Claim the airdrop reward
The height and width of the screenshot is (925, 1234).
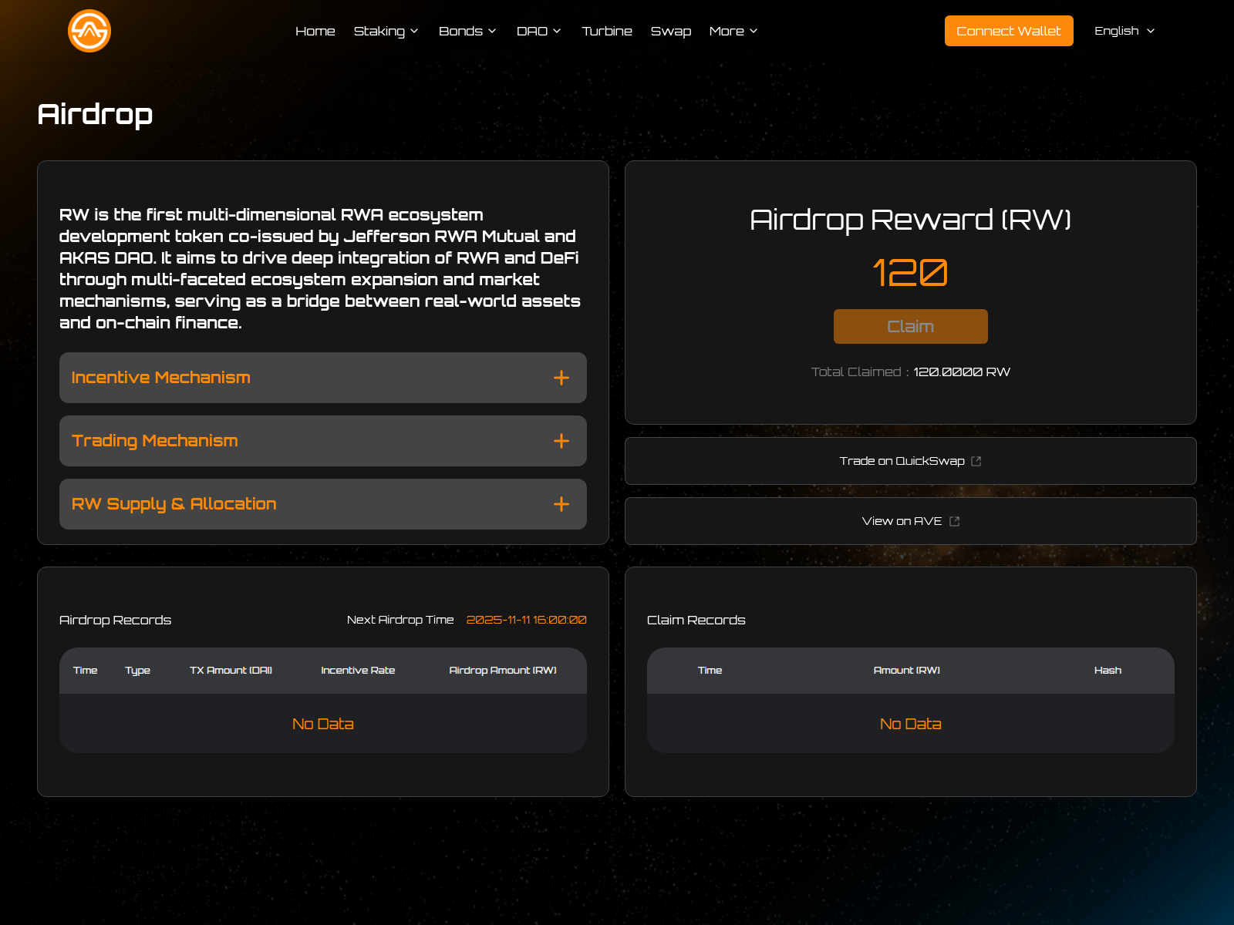point(910,327)
